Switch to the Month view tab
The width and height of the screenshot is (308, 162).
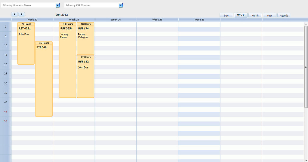point(255,16)
